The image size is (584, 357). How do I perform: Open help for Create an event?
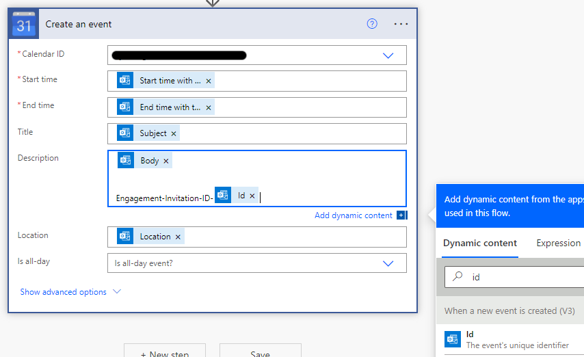372,24
